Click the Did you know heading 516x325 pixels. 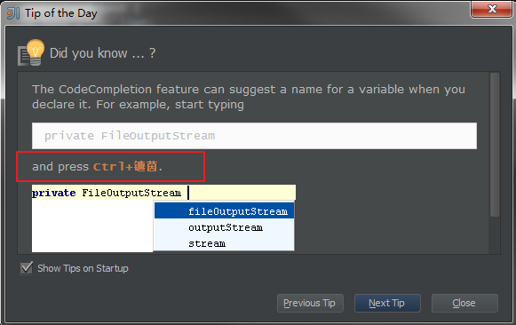point(102,53)
